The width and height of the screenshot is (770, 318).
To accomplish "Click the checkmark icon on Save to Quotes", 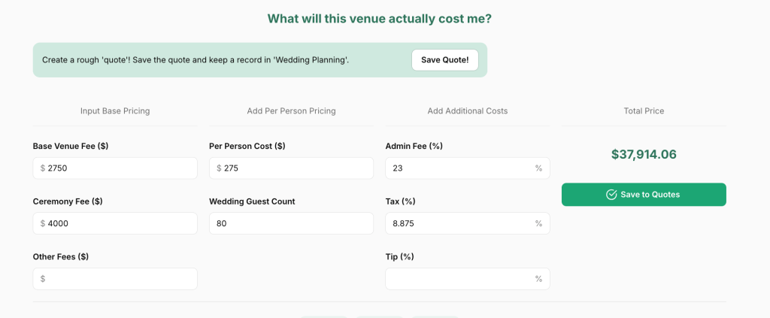I will [x=611, y=195].
